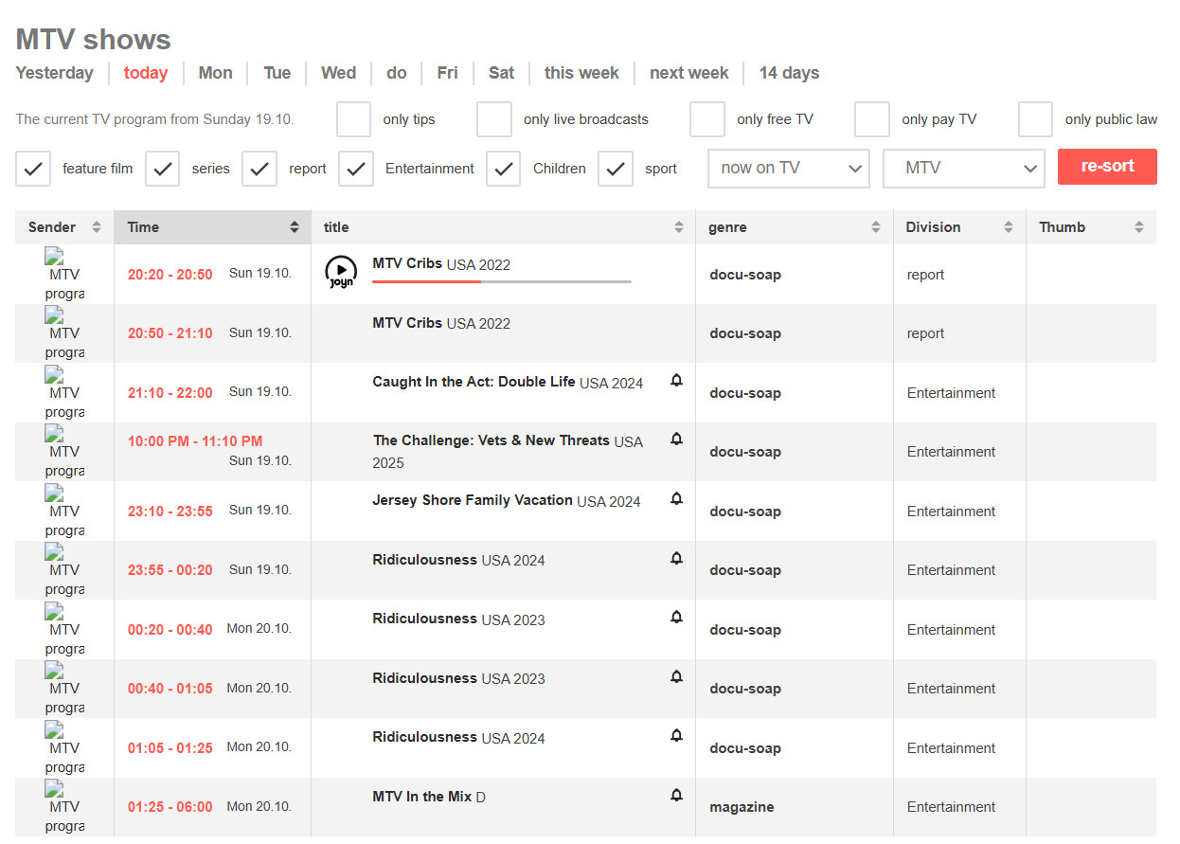This screenshot has height=844, width=1180.
Task: Set reminder bell for Jersey Shore Family Vacation
Action: coord(676,499)
